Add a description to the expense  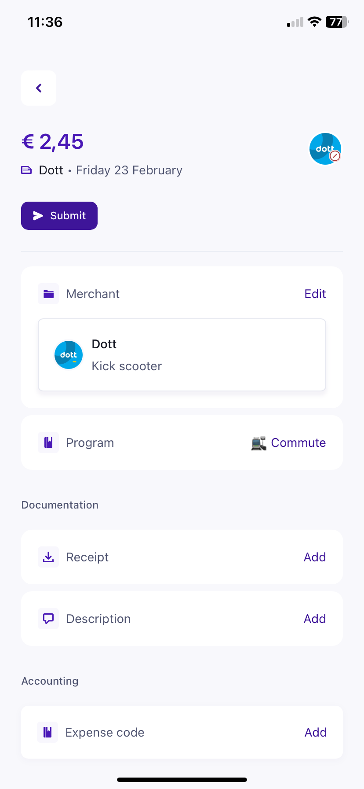click(x=314, y=618)
